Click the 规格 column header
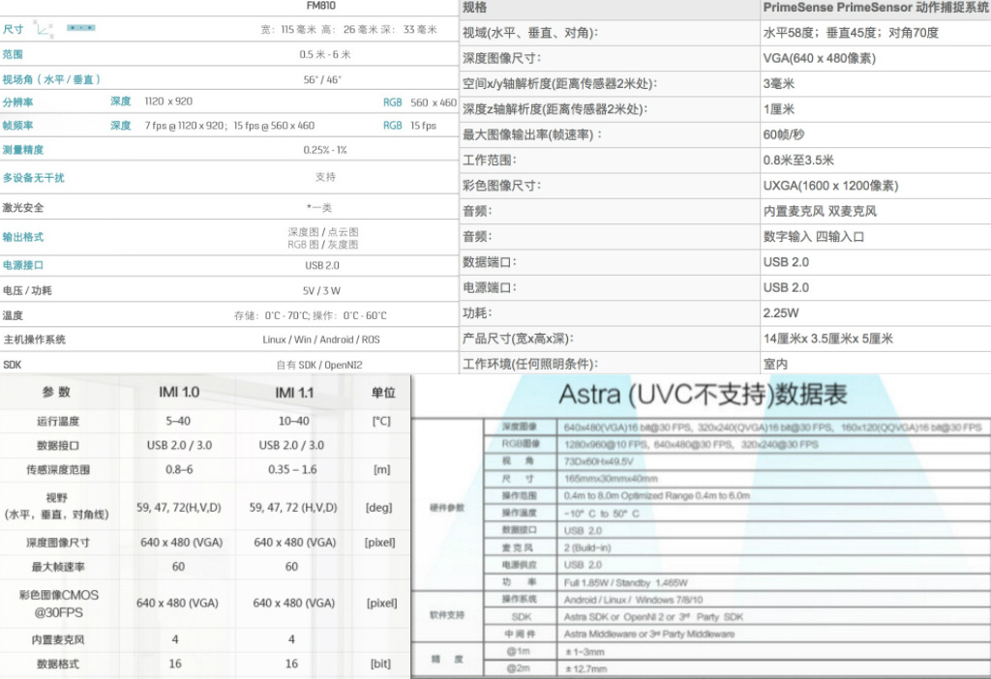The width and height of the screenshot is (991, 679). (x=474, y=7)
